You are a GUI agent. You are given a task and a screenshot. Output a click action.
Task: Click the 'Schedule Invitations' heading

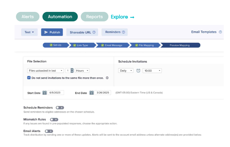[x=133, y=61]
